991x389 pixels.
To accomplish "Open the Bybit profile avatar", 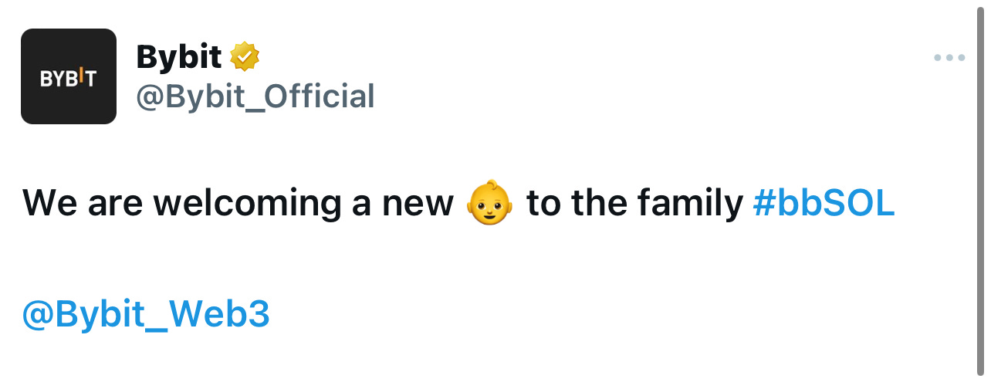I will (69, 76).
